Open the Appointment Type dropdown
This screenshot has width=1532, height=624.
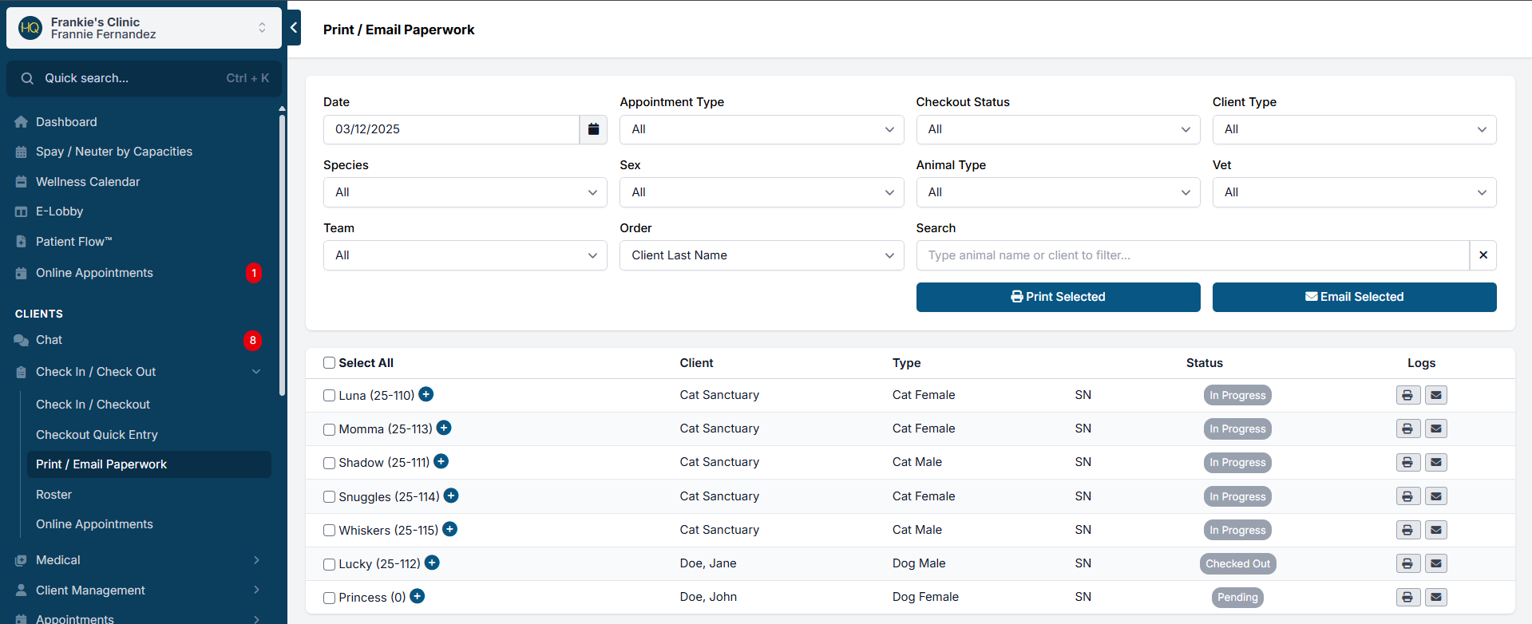tap(761, 129)
